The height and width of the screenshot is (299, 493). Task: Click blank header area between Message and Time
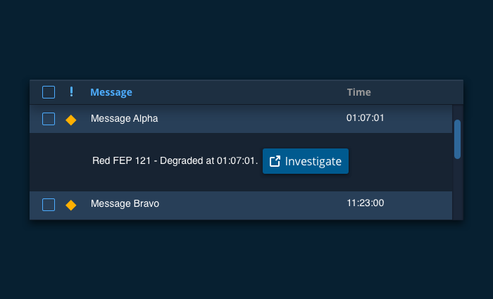(239, 92)
